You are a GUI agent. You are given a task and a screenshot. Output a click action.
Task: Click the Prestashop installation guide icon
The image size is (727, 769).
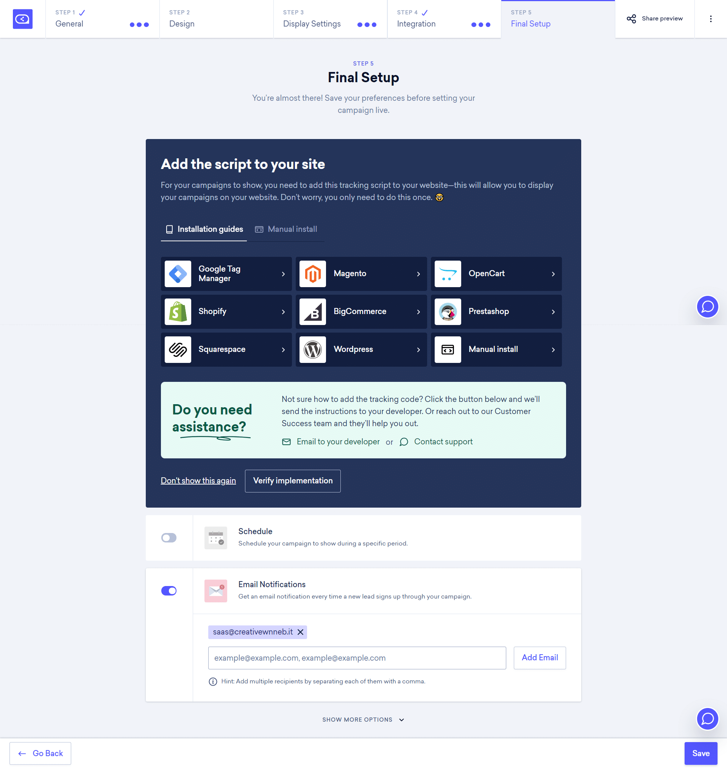(448, 311)
